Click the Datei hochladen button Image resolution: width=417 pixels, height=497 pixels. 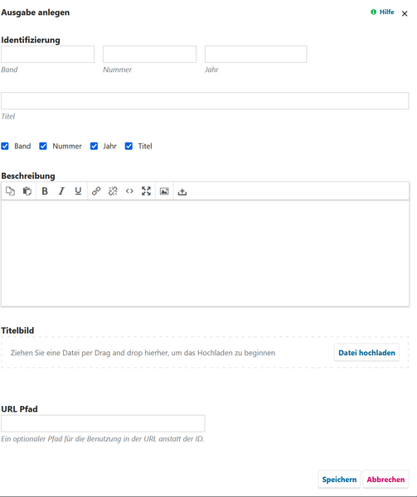[x=367, y=353]
